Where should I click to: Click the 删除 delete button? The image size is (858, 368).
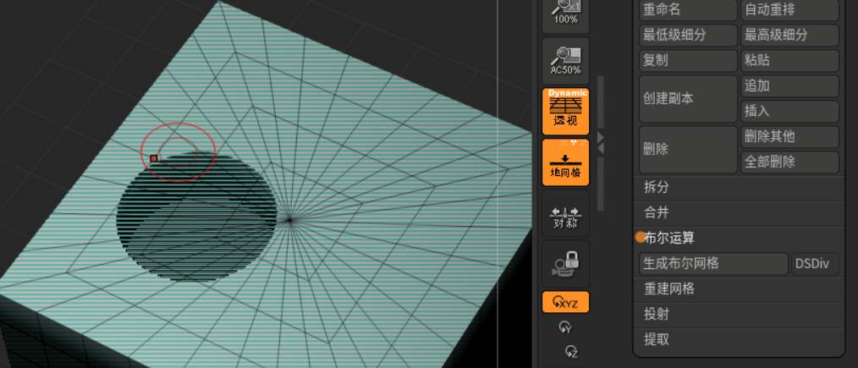click(689, 150)
